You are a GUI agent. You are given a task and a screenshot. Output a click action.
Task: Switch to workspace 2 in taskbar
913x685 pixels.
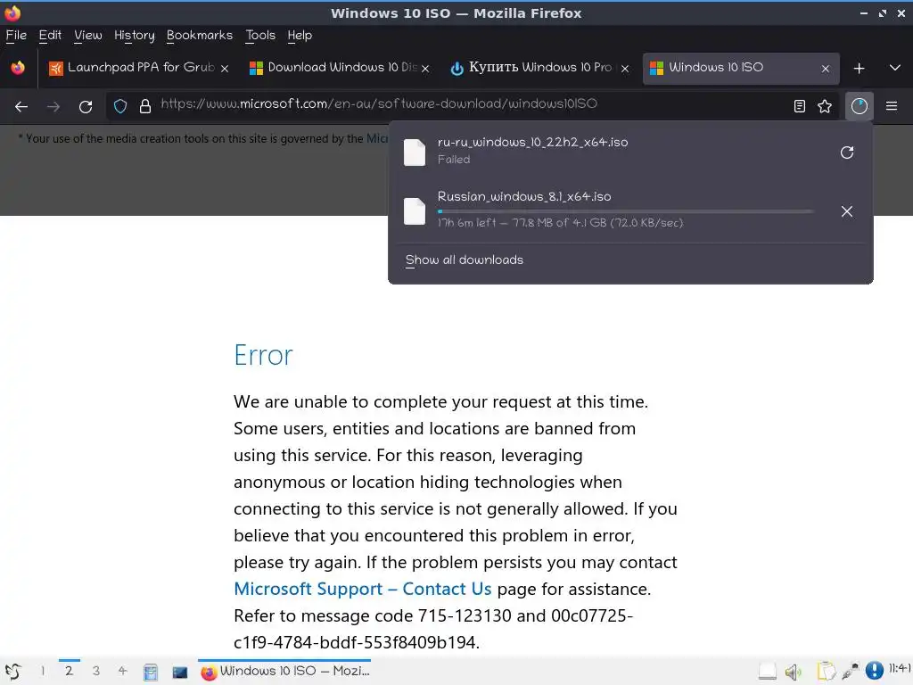click(x=70, y=671)
